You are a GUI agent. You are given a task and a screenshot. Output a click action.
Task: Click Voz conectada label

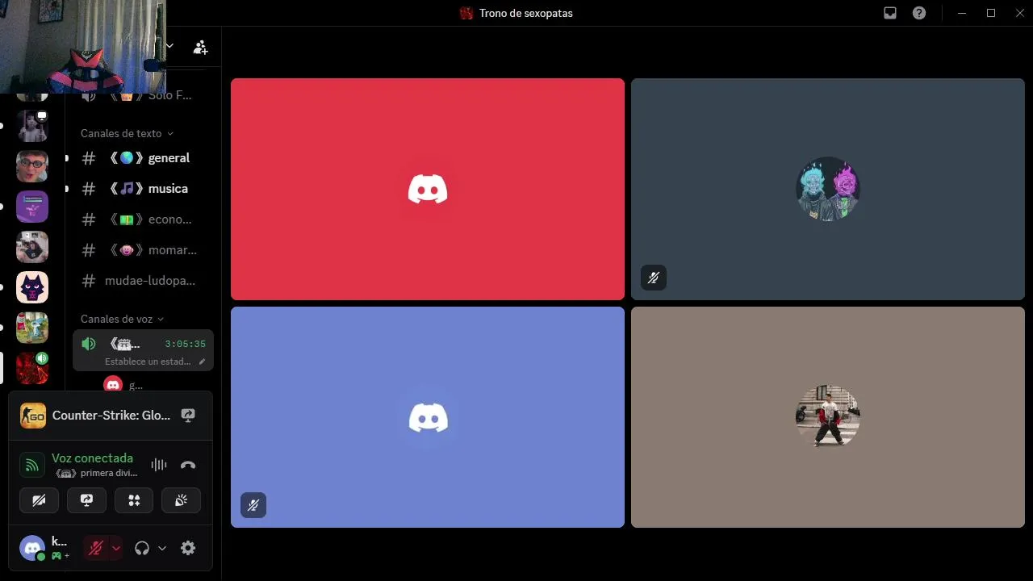(x=92, y=458)
